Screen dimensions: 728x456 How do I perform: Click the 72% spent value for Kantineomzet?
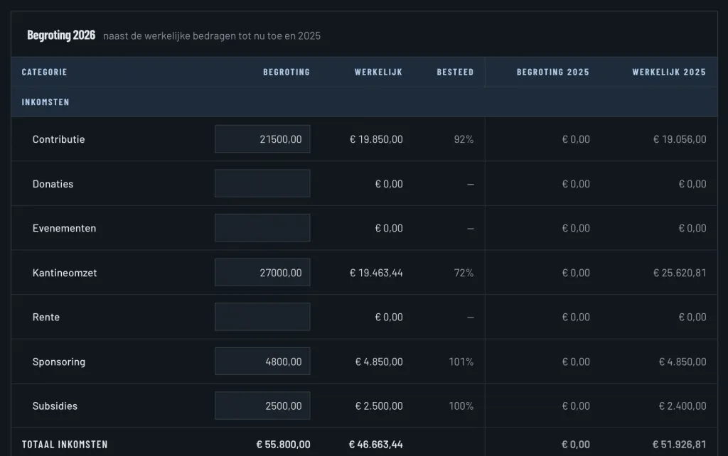coord(464,273)
